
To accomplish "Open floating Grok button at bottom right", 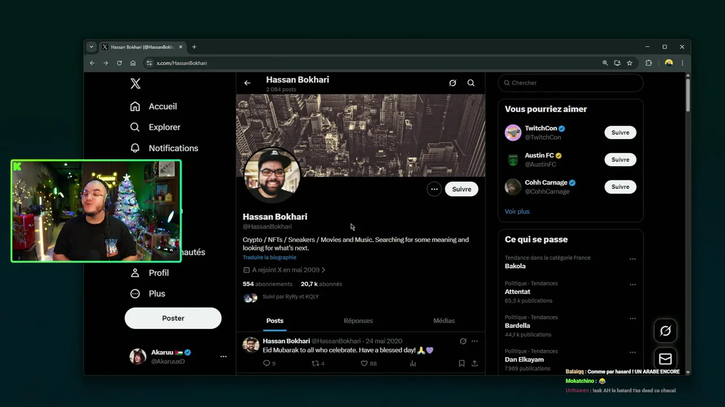I will (x=666, y=331).
